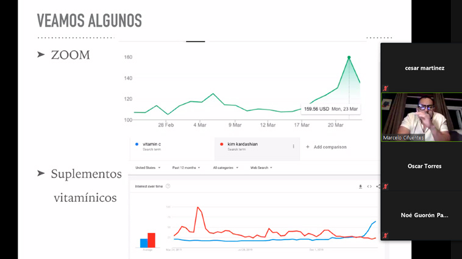
Task: Click the 12 Mar axis label
Action: pos(268,125)
